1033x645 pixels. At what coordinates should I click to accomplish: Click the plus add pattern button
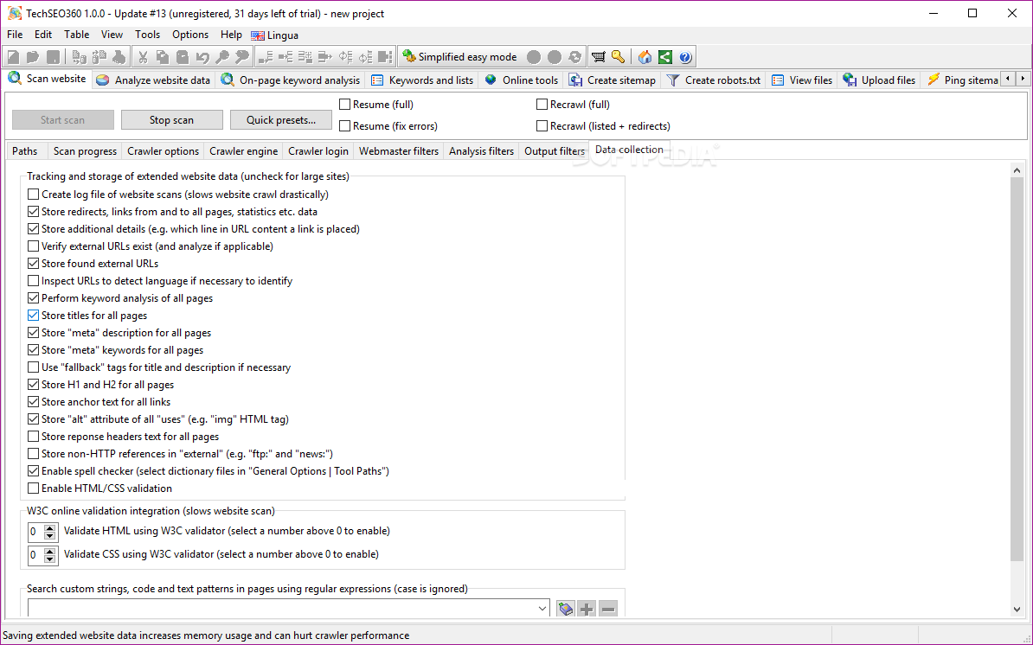pyautogui.click(x=587, y=609)
